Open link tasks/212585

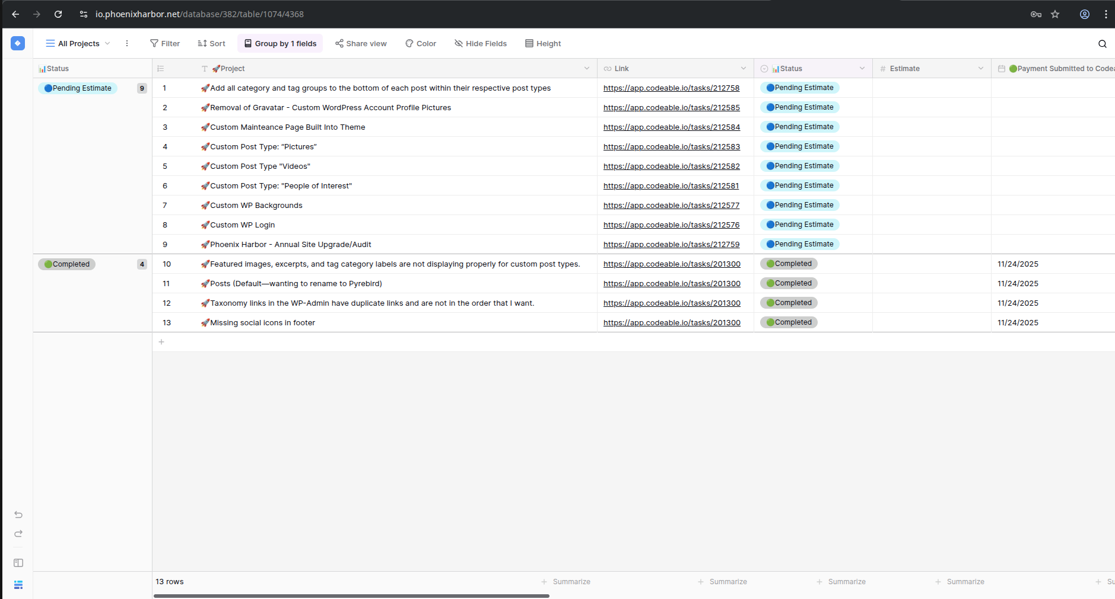[672, 108]
